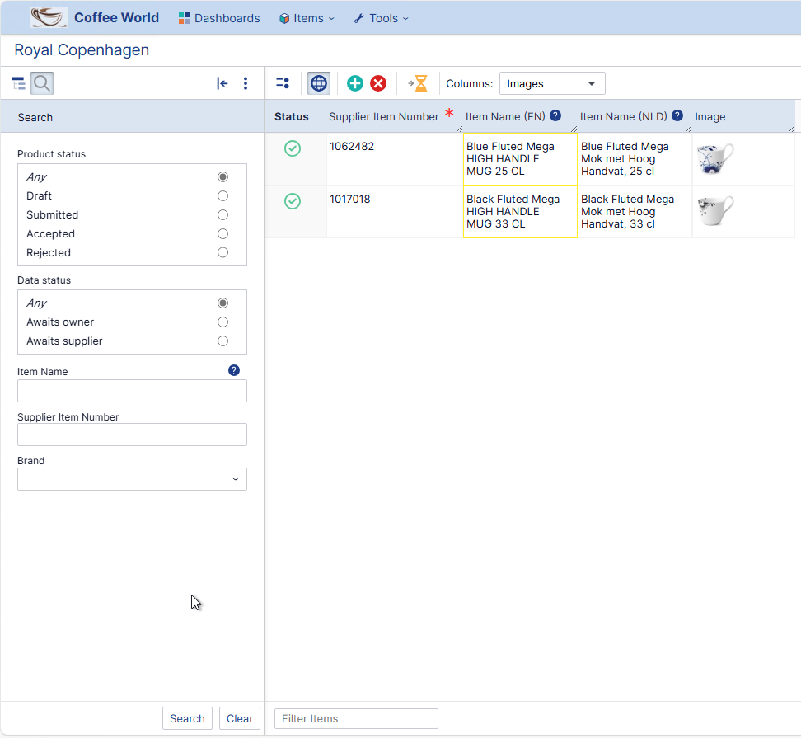Collapse the side panel with arrow icon

[222, 83]
